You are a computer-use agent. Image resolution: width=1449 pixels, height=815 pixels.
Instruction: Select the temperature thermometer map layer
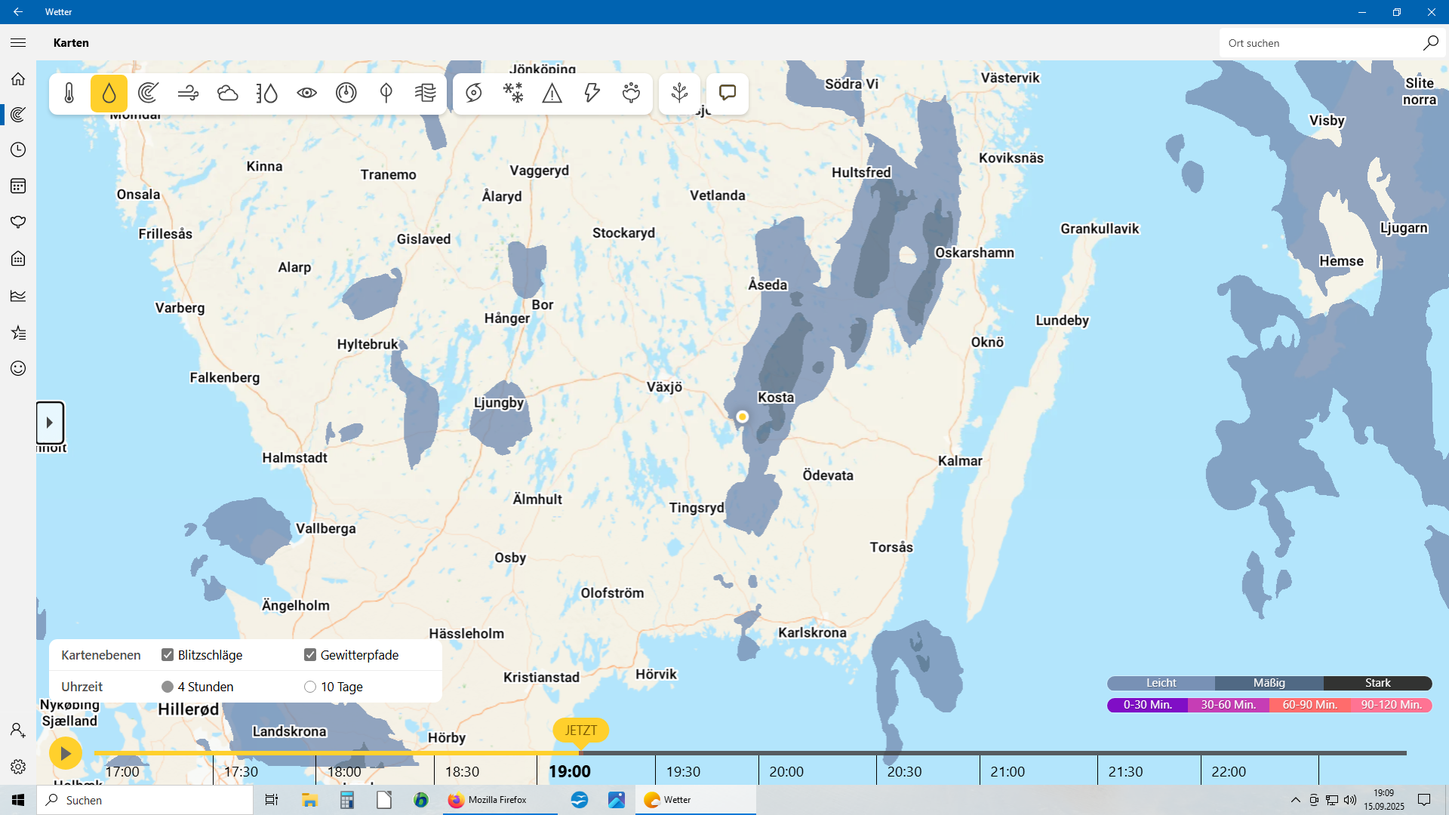coord(69,93)
